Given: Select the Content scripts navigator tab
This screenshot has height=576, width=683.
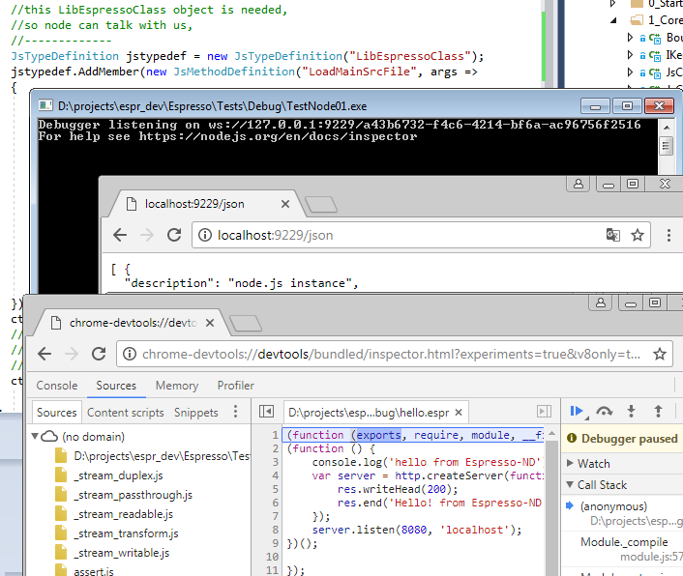Looking at the screenshot, I should 126,413.
